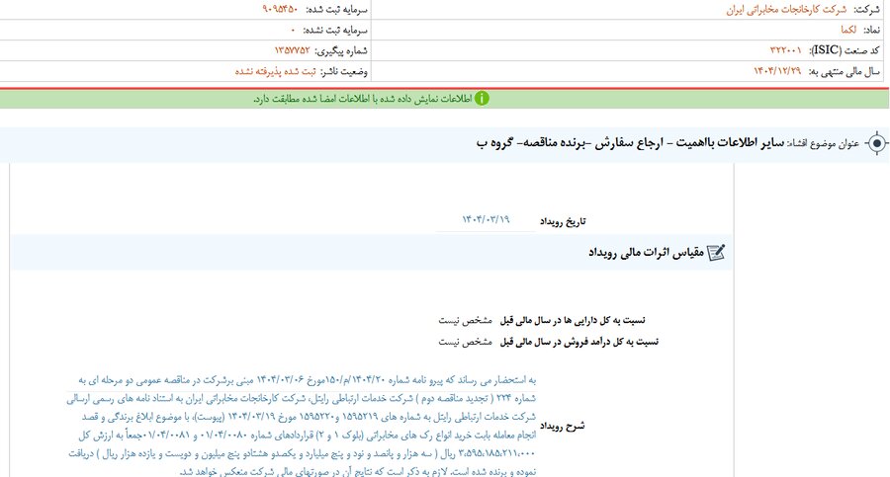Click the label وضعیت ناشر
Viewport: 890px width, 477px height.
(344, 71)
